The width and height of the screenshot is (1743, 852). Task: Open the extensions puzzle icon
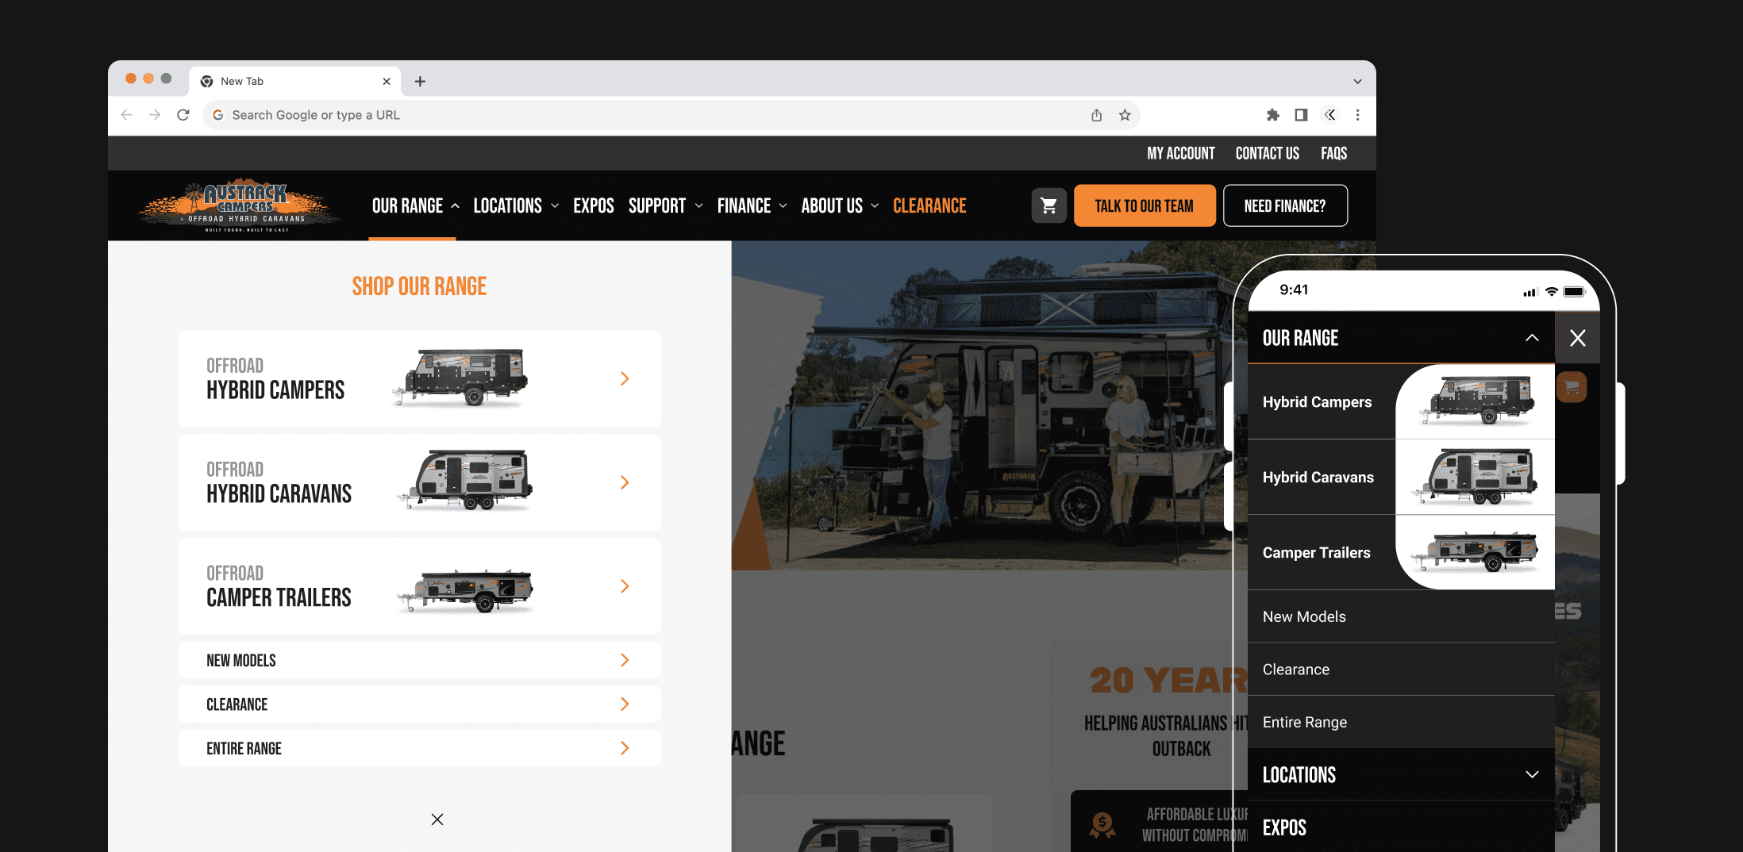tap(1273, 115)
